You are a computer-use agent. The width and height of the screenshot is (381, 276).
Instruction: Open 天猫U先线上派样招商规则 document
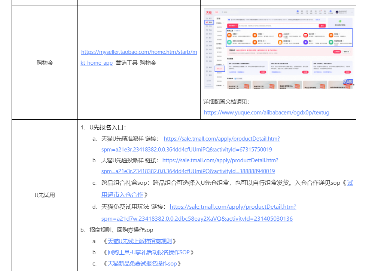pos(140,241)
